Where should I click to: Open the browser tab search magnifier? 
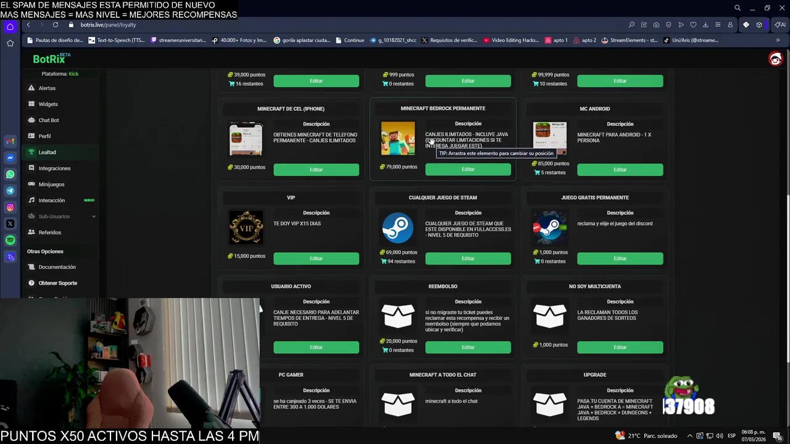coord(738,8)
